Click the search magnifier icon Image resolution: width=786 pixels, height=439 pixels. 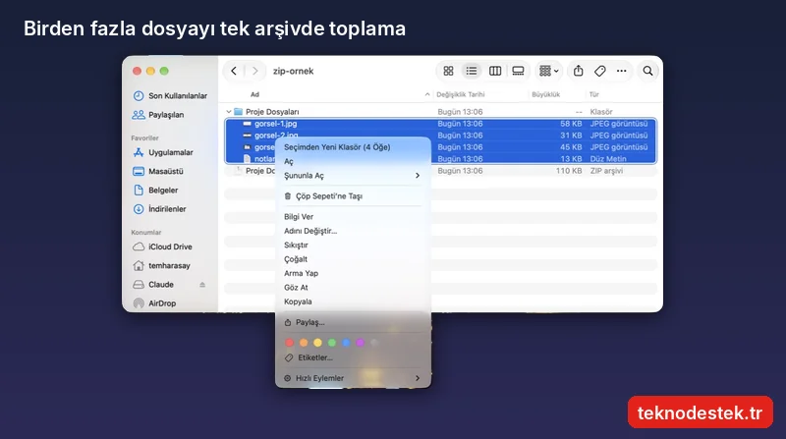[x=647, y=71]
